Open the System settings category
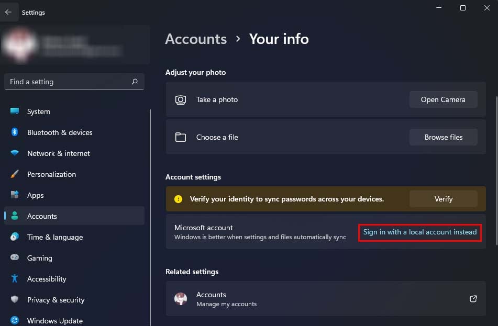Screen dimensions: 498x326 coord(74,111)
